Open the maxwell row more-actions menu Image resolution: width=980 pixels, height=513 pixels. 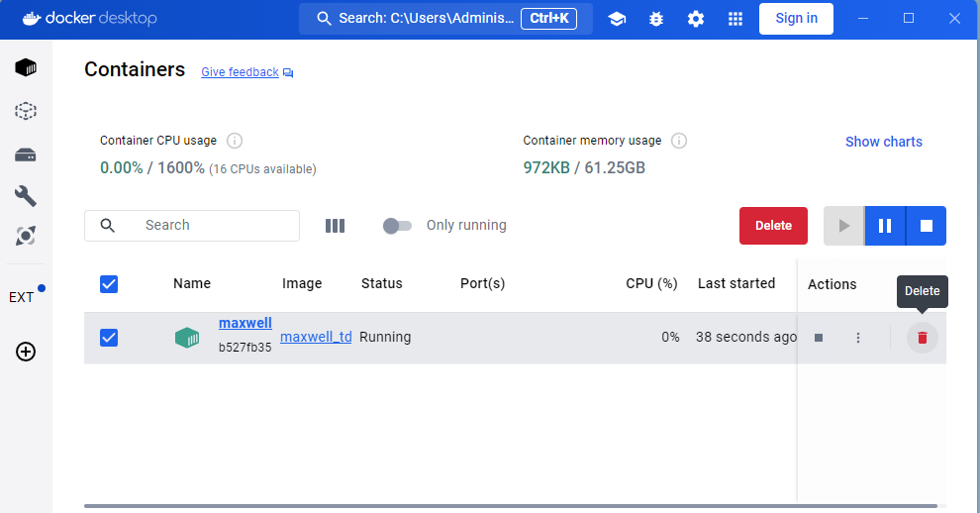(x=858, y=338)
